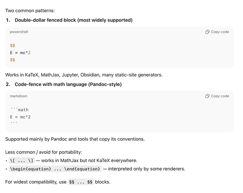Click the inline \[ ... \] code snippet
Screen dimensions: 243x193
click(21, 161)
